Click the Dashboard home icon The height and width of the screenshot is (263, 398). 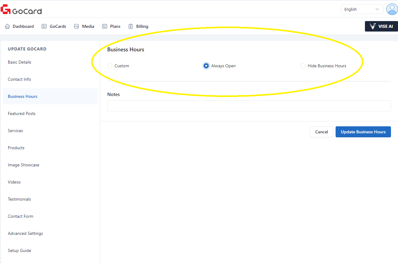7,27
